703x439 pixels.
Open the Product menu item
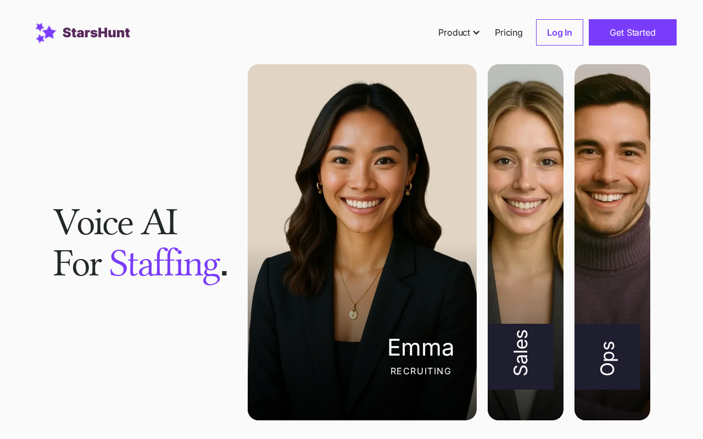pyautogui.click(x=459, y=32)
